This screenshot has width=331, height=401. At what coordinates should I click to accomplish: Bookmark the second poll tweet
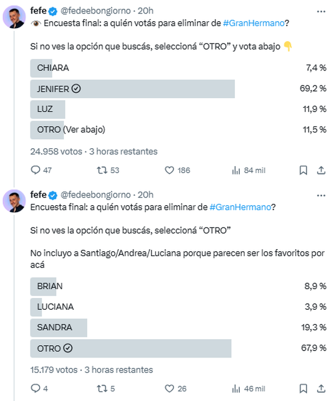pyautogui.click(x=304, y=389)
